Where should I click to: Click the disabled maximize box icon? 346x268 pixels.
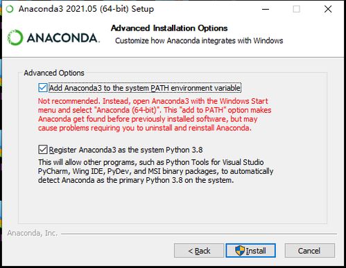click(296, 9)
